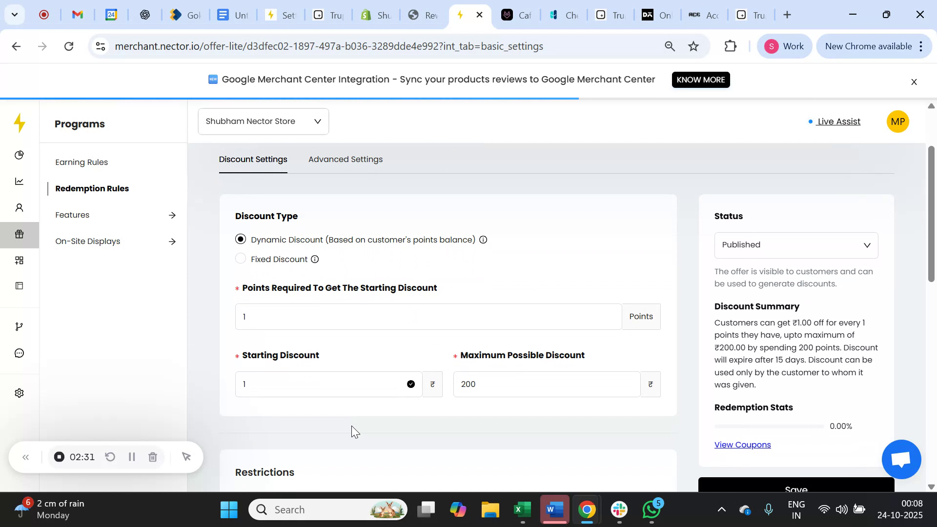Open the integrations grid icon in sidebar
Viewport: 937px width, 527px height.
coord(20,260)
